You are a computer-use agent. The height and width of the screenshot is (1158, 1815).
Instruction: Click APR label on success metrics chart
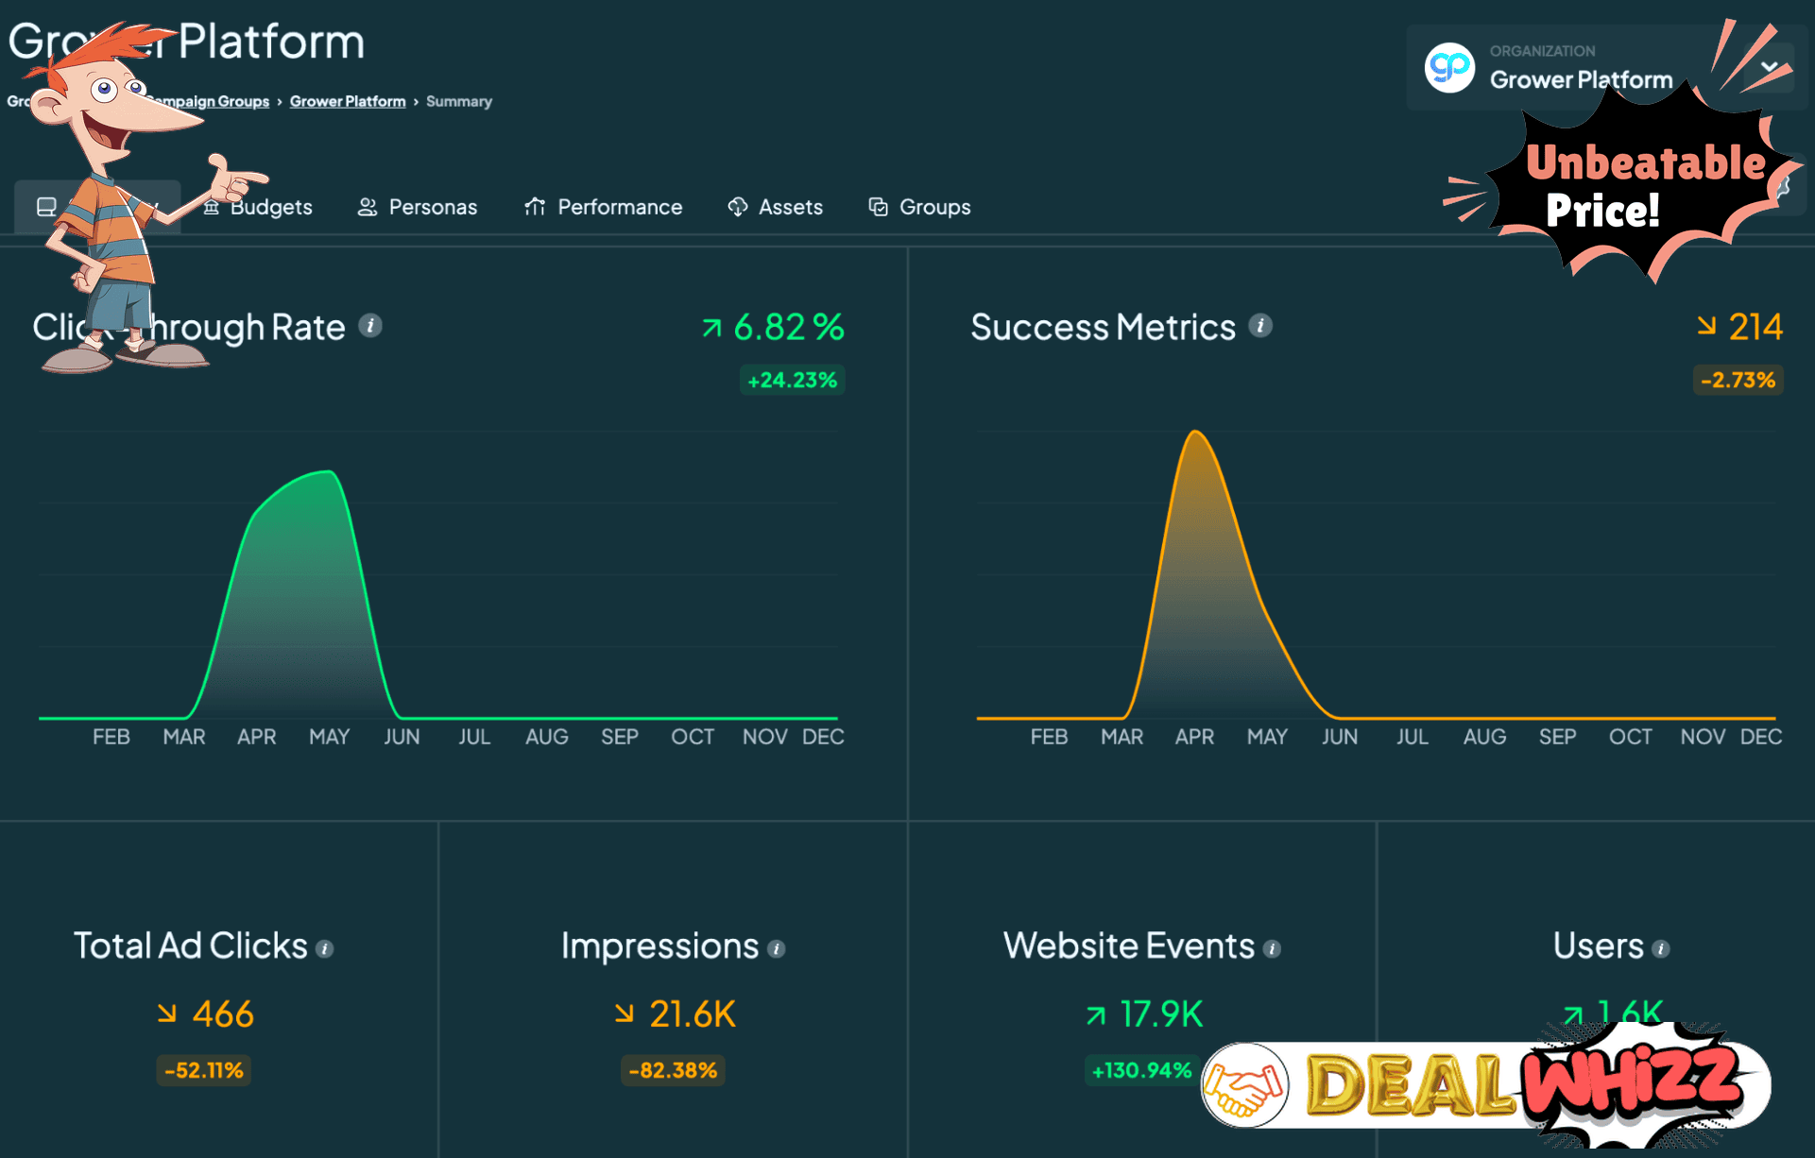[x=1194, y=737]
